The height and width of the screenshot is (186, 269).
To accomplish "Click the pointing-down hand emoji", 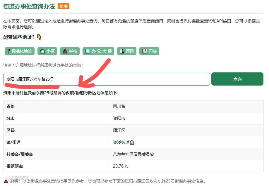I will pos(39,37).
